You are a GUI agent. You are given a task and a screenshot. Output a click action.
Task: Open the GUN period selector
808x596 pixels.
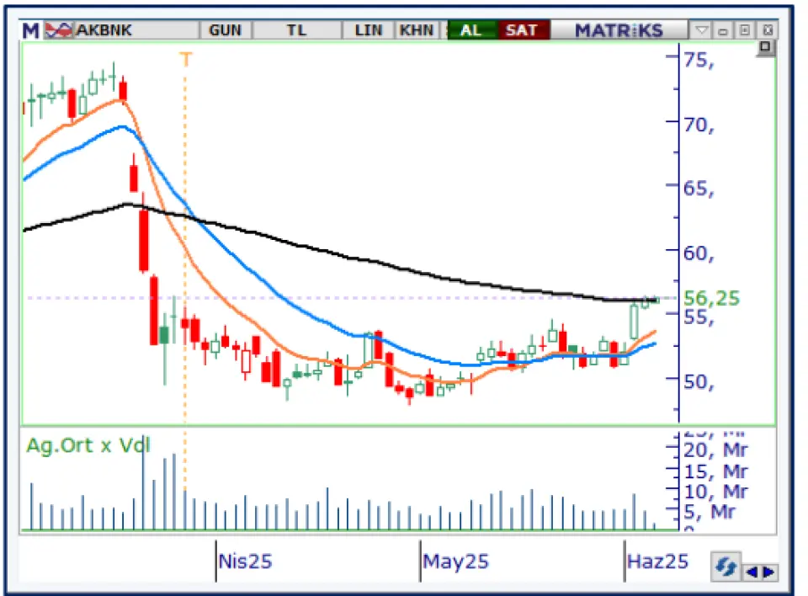pyautogui.click(x=226, y=30)
